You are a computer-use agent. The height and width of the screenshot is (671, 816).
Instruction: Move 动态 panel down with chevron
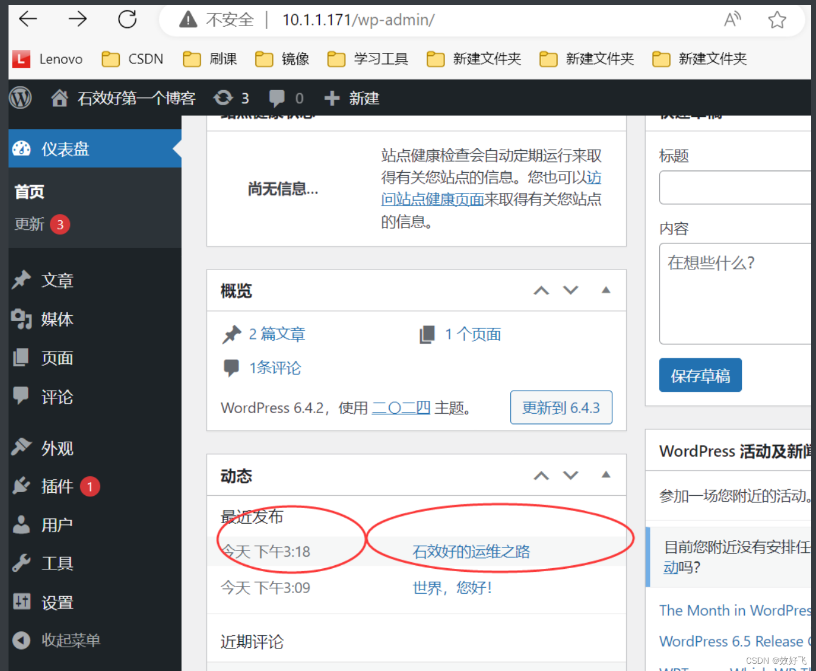tap(570, 475)
